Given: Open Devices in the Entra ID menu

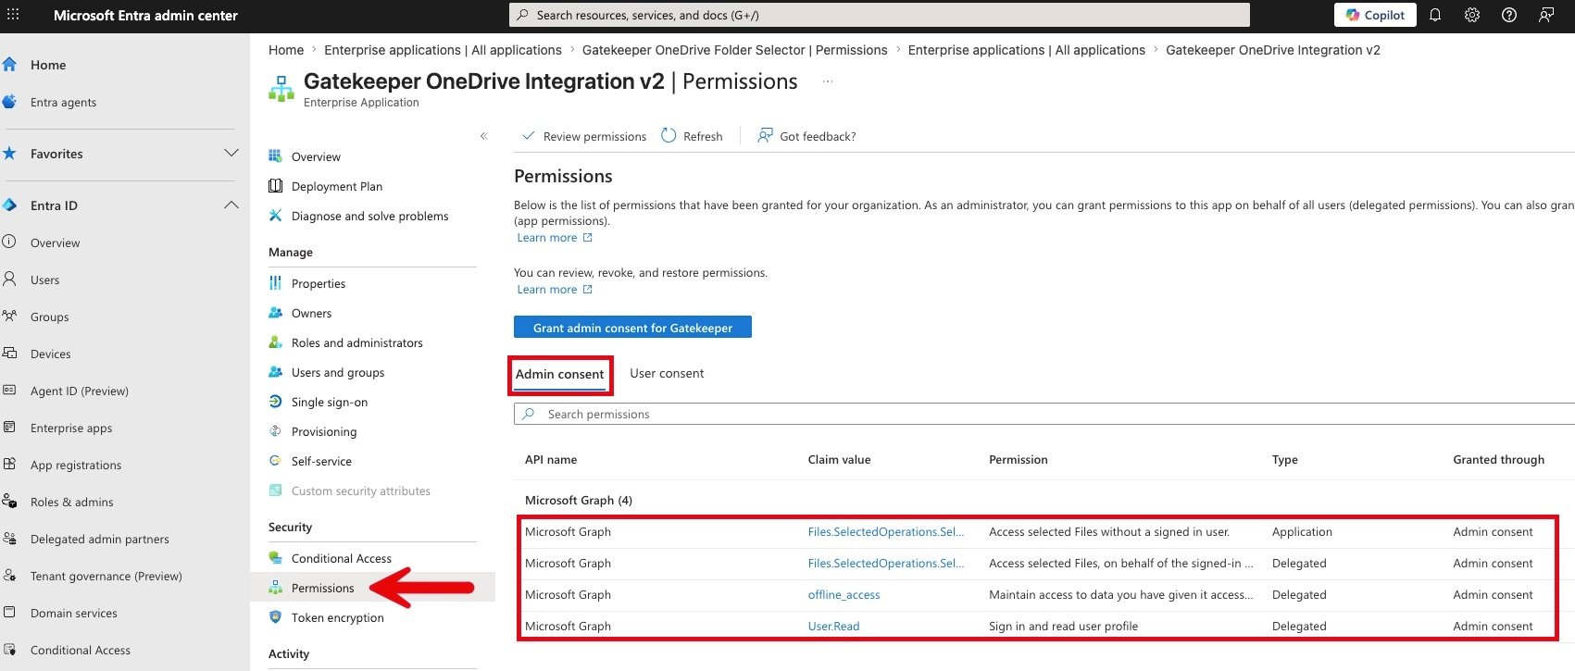Looking at the screenshot, I should point(50,354).
